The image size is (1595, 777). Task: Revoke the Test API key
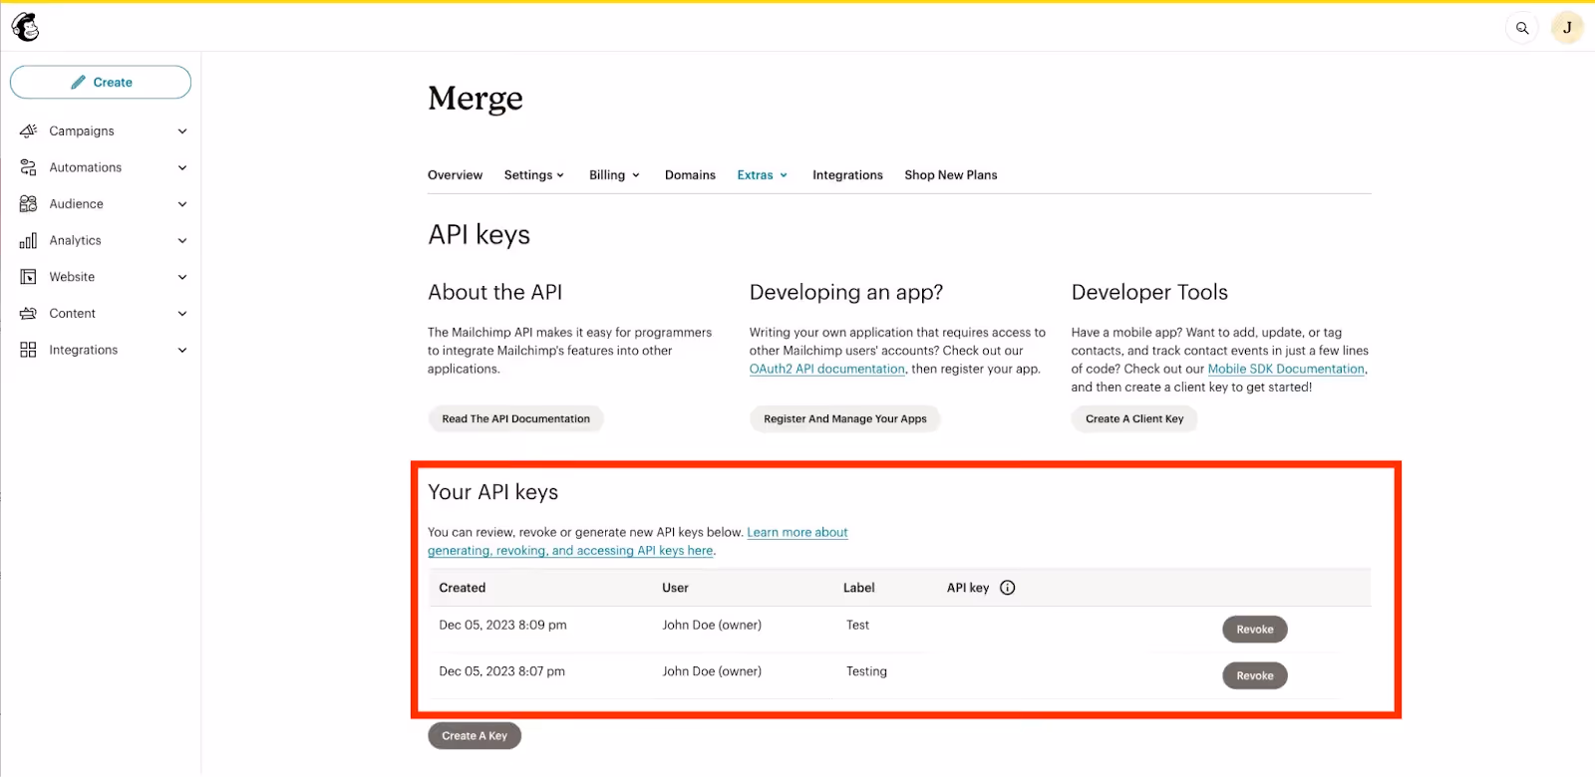1255,630
